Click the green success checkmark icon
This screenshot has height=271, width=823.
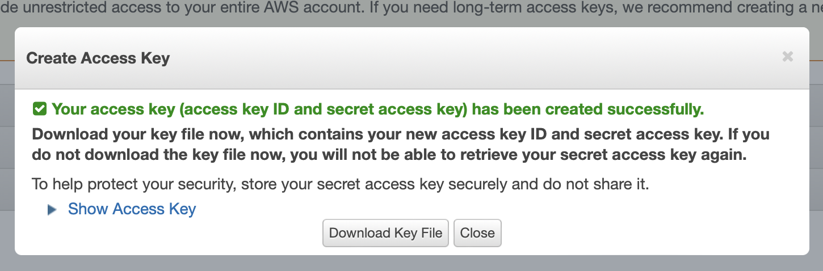39,109
